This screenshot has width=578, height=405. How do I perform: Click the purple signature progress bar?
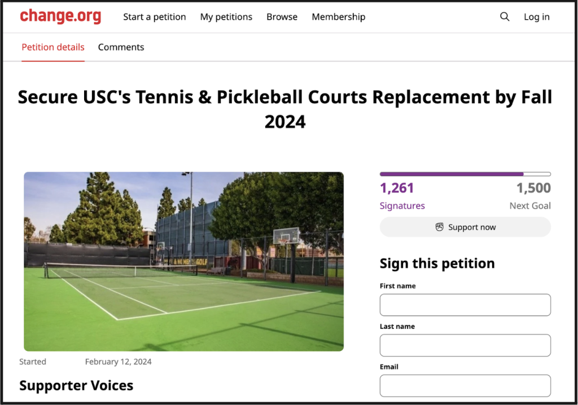[465, 174]
